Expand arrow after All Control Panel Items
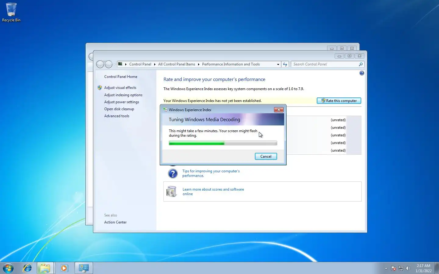The width and height of the screenshot is (439, 274). coord(198,64)
